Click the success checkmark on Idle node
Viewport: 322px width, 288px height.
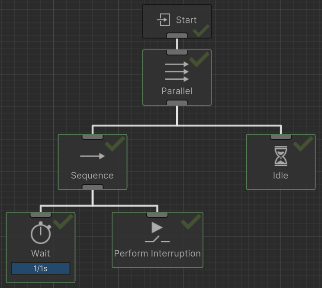pyautogui.click(x=303, y=144)
